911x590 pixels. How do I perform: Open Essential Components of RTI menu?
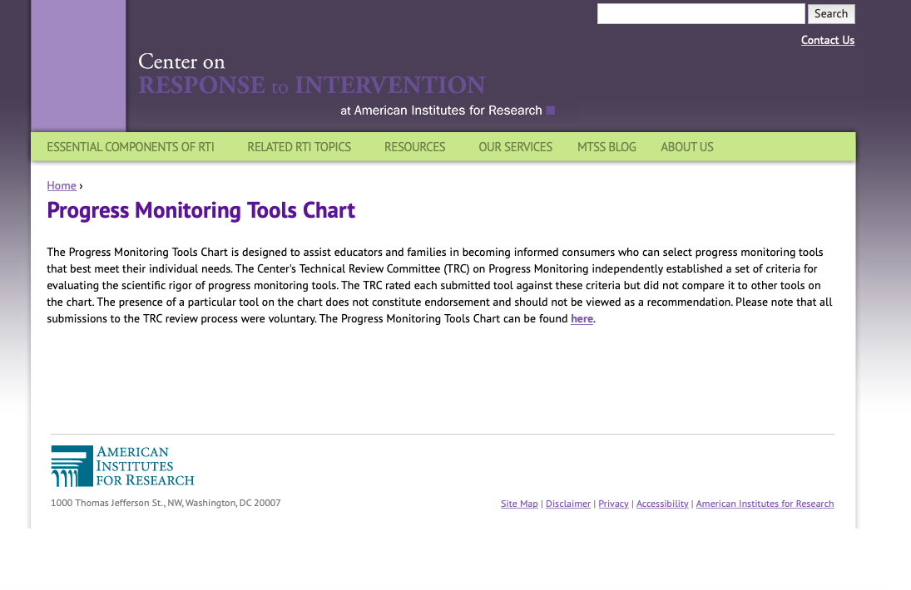[131, 147]
